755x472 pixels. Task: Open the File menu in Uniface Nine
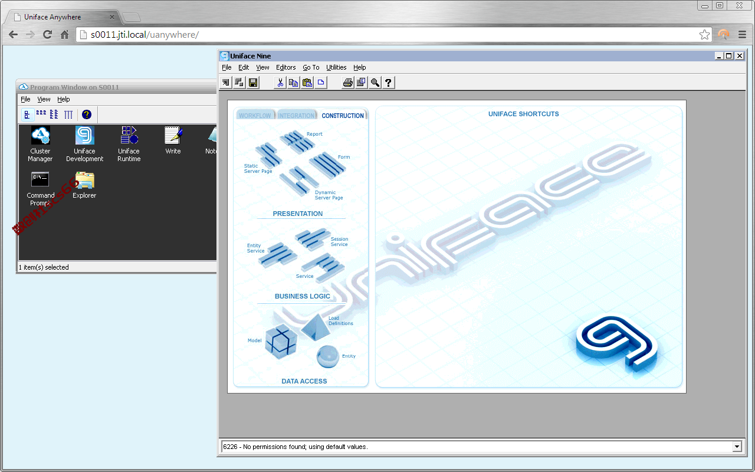[x=226, y=67]
